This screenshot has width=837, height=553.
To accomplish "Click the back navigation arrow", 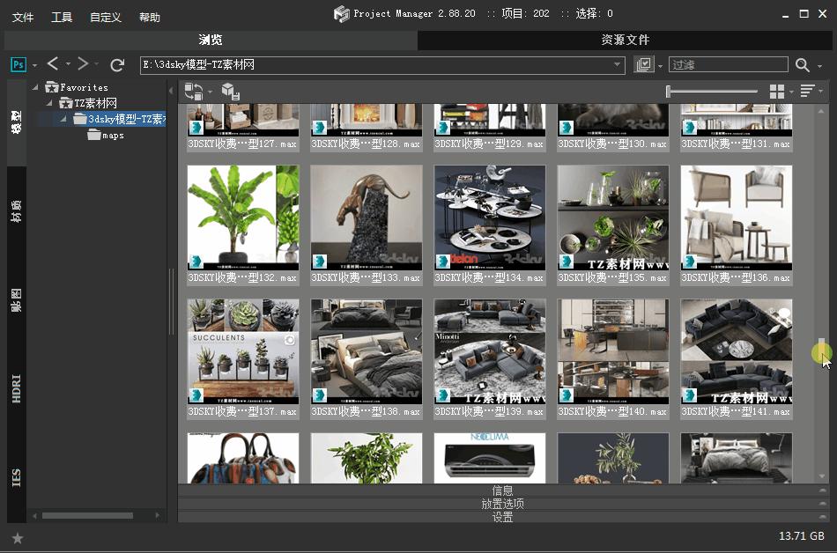I will 51,63.
